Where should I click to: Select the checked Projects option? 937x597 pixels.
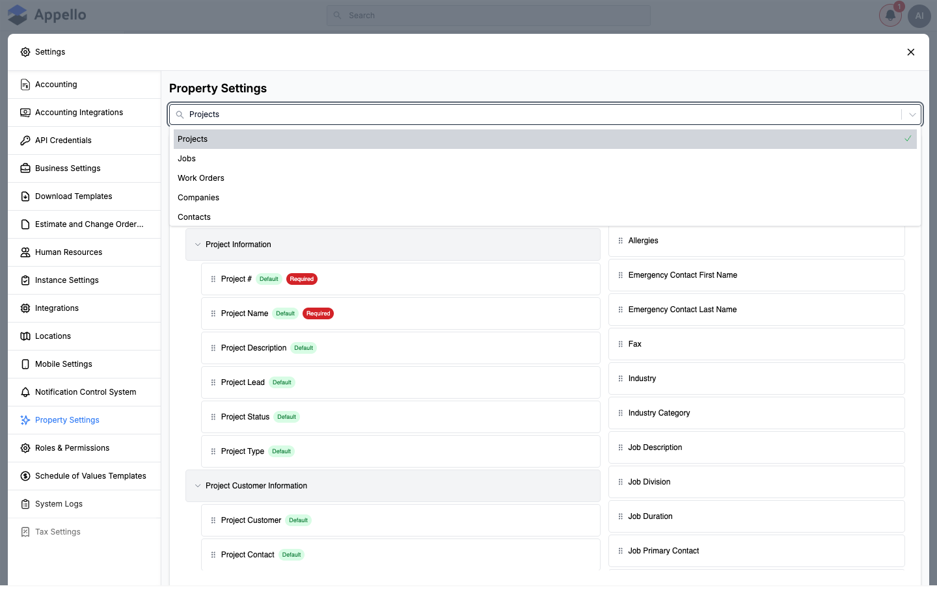tap(545, 139)
